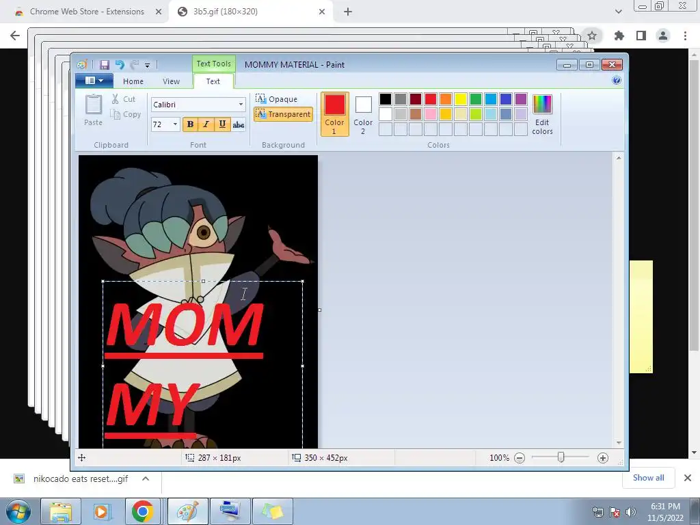This screenshot has height=525, width=700.
Task: Open Chrome Extensions puzzle icon
Action: click(x=619, y=36)
